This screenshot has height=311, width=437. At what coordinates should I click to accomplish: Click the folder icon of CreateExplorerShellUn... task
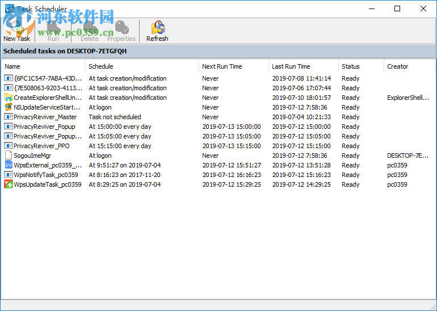[9, 98]
